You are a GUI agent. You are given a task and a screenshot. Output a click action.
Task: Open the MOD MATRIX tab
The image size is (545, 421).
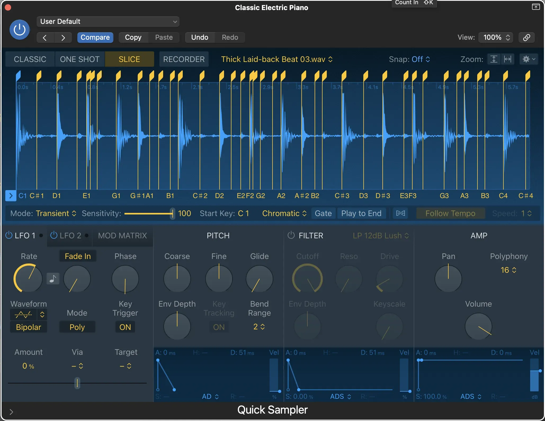[122, 235]
